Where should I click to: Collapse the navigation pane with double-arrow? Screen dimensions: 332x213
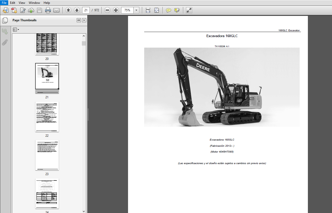(79, 20)
